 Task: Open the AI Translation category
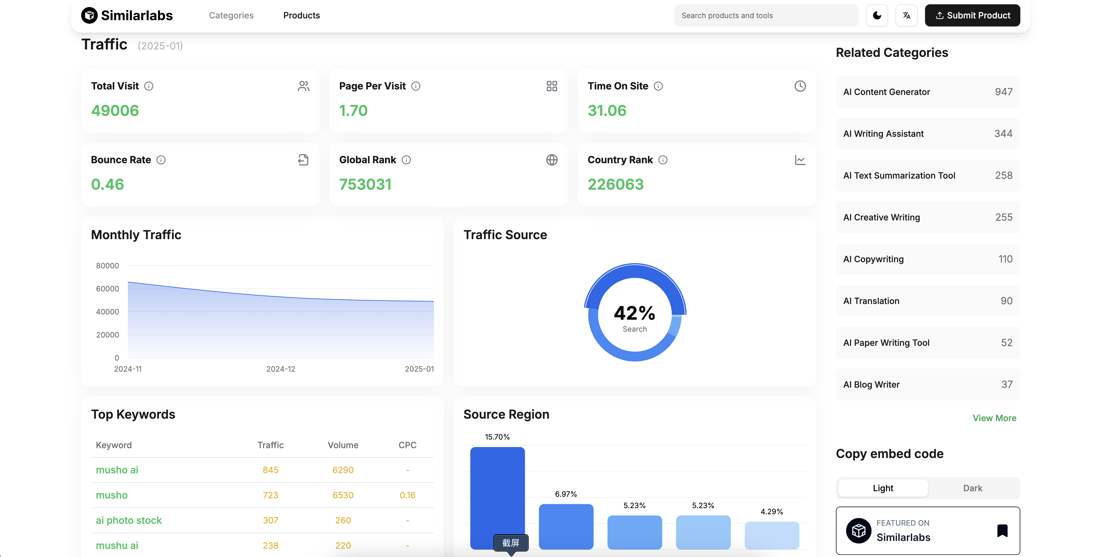(928, 301)
